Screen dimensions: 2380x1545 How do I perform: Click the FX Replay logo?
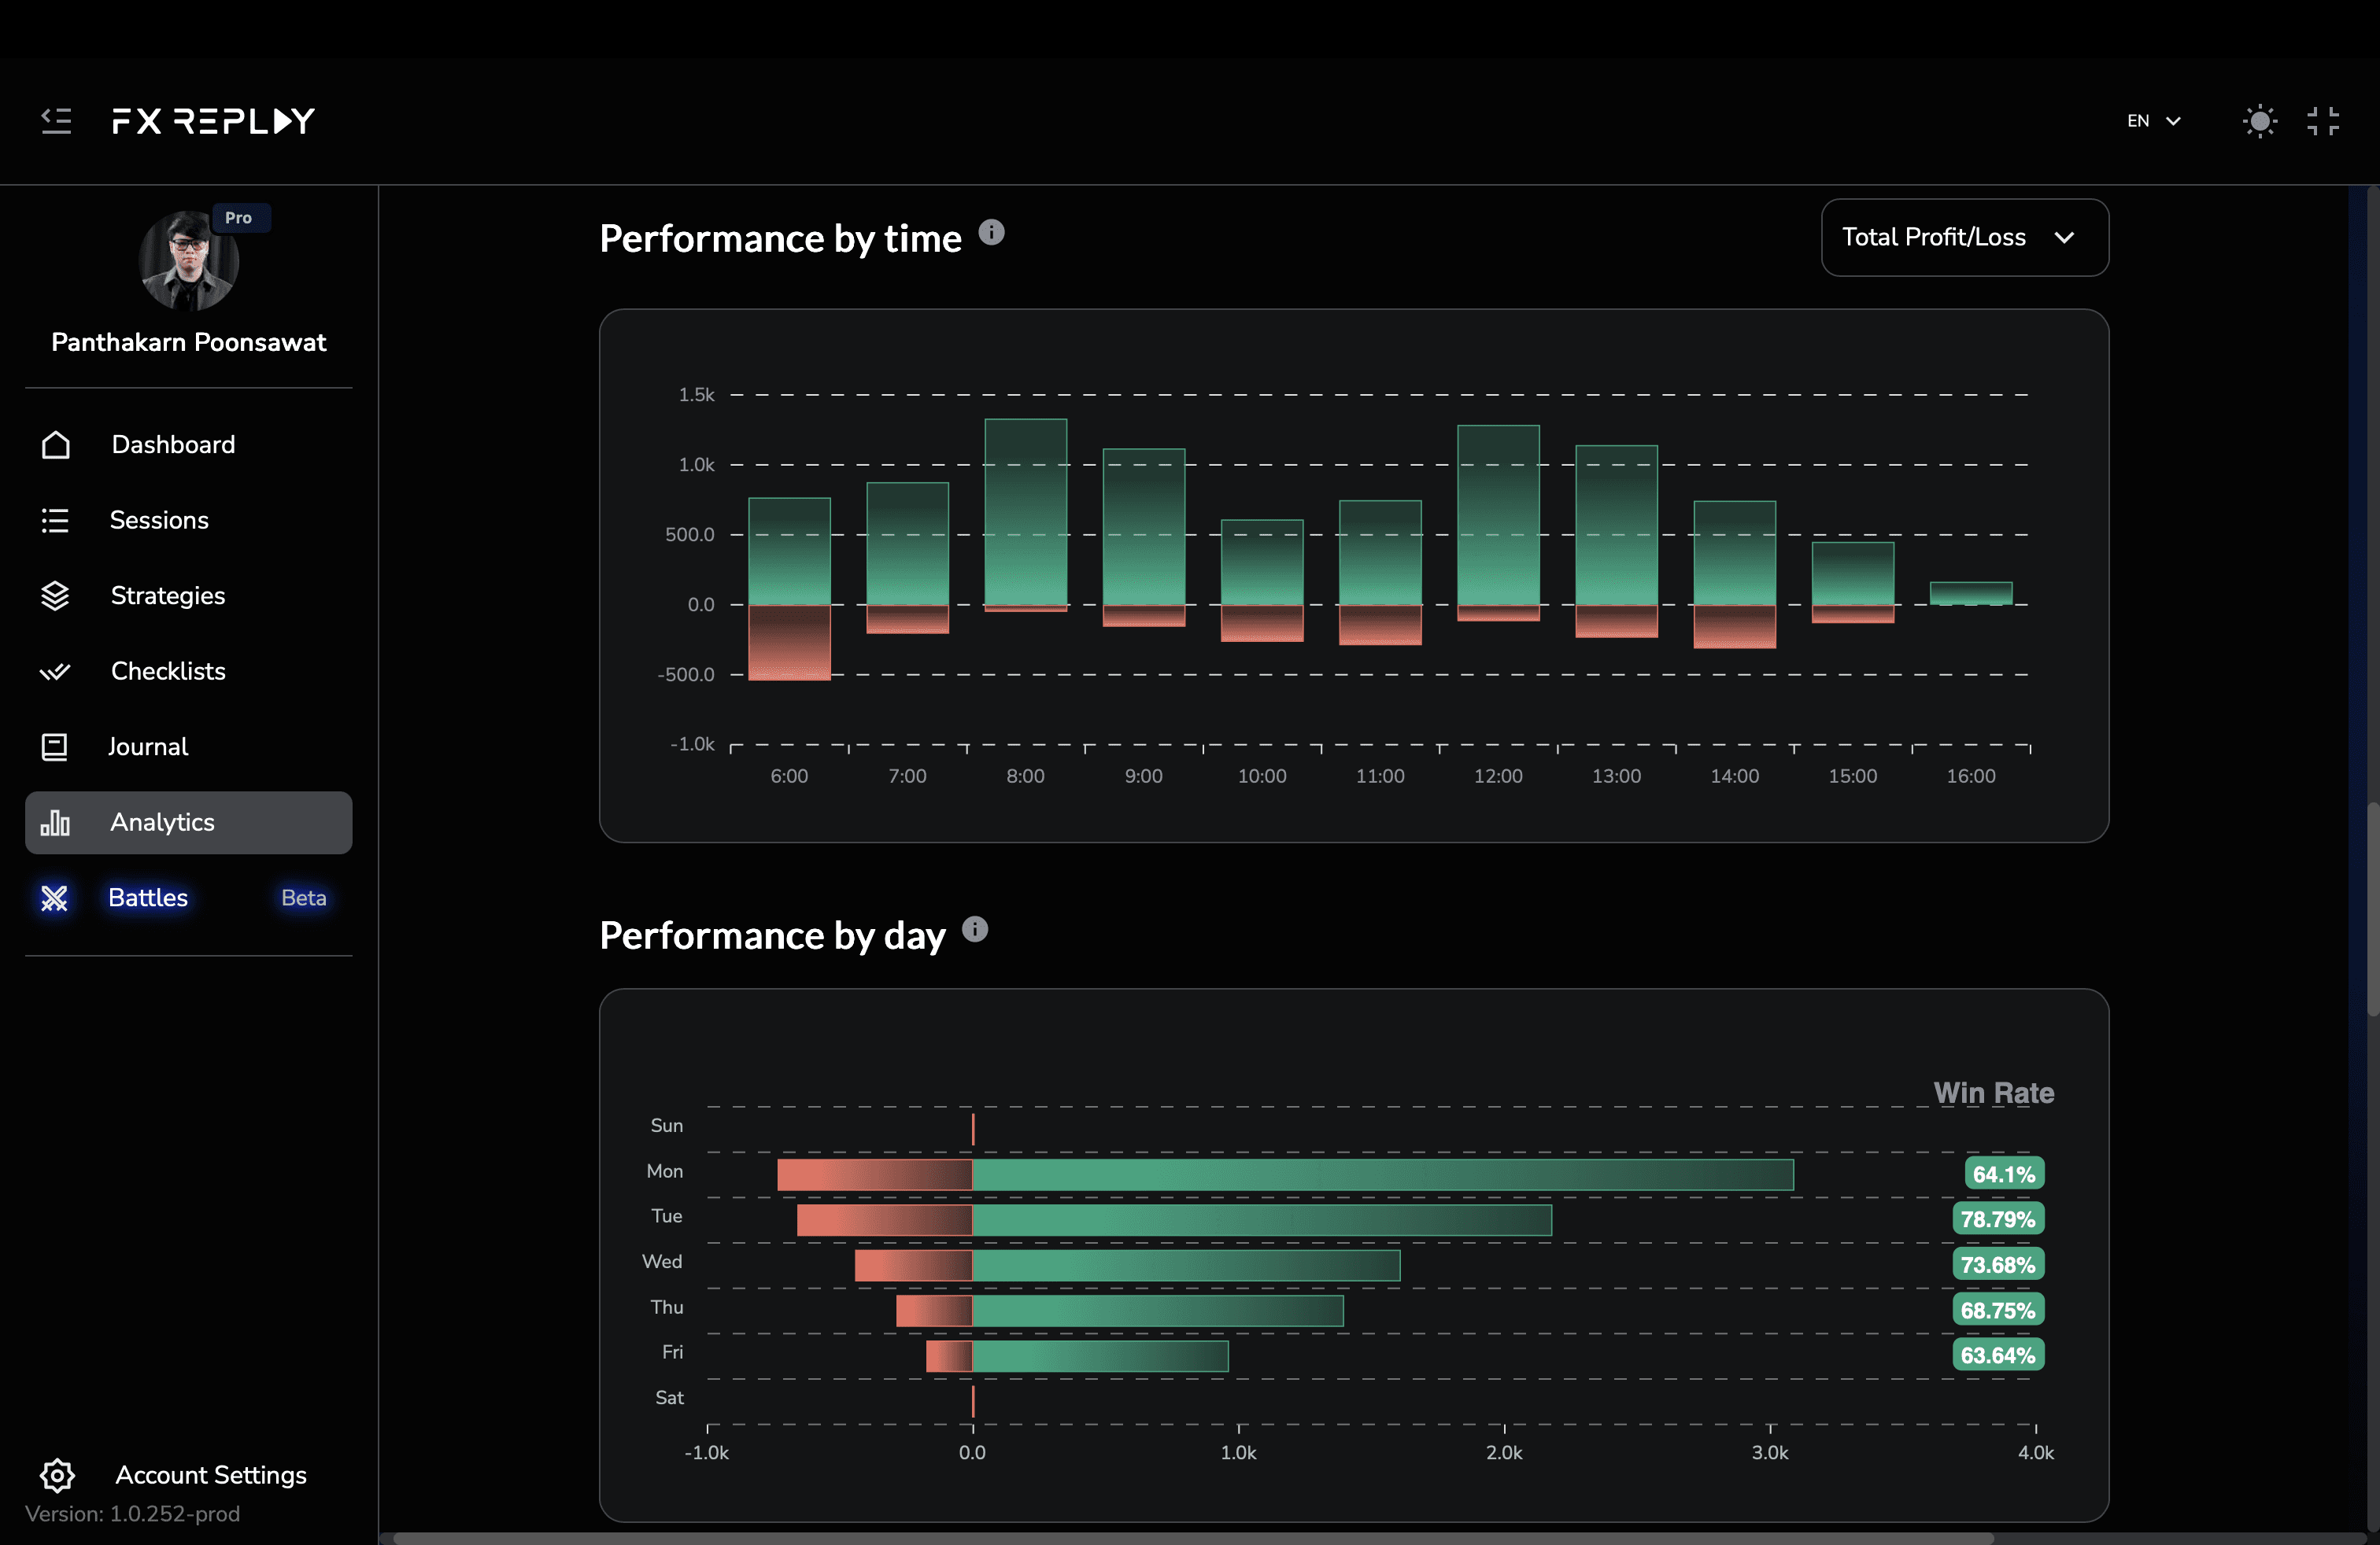point(213,121)
